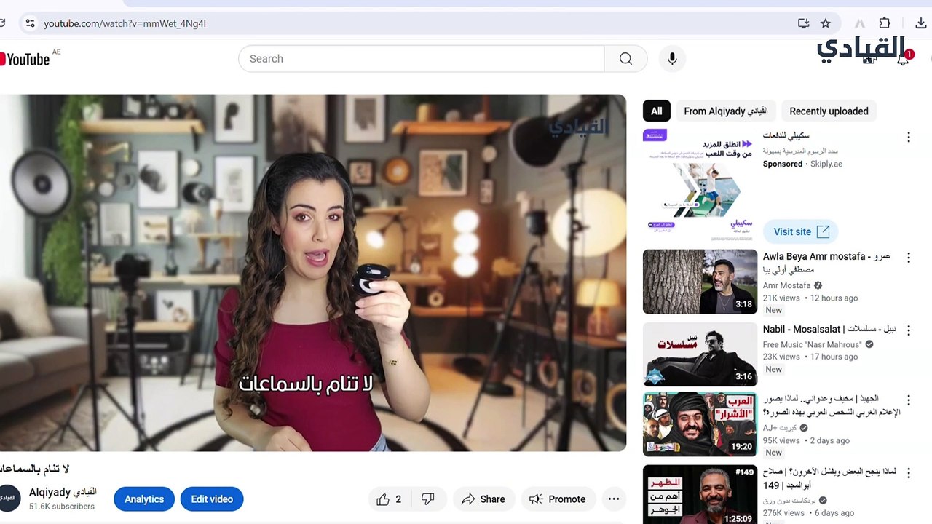Click the 23K views 17 hours ago text
Screen dimensions: 932x524
[x=810, y=357]
